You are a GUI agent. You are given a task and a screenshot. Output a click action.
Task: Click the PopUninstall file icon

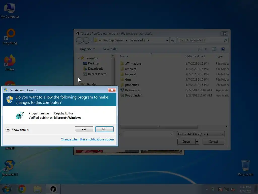[x=122, y=95]
